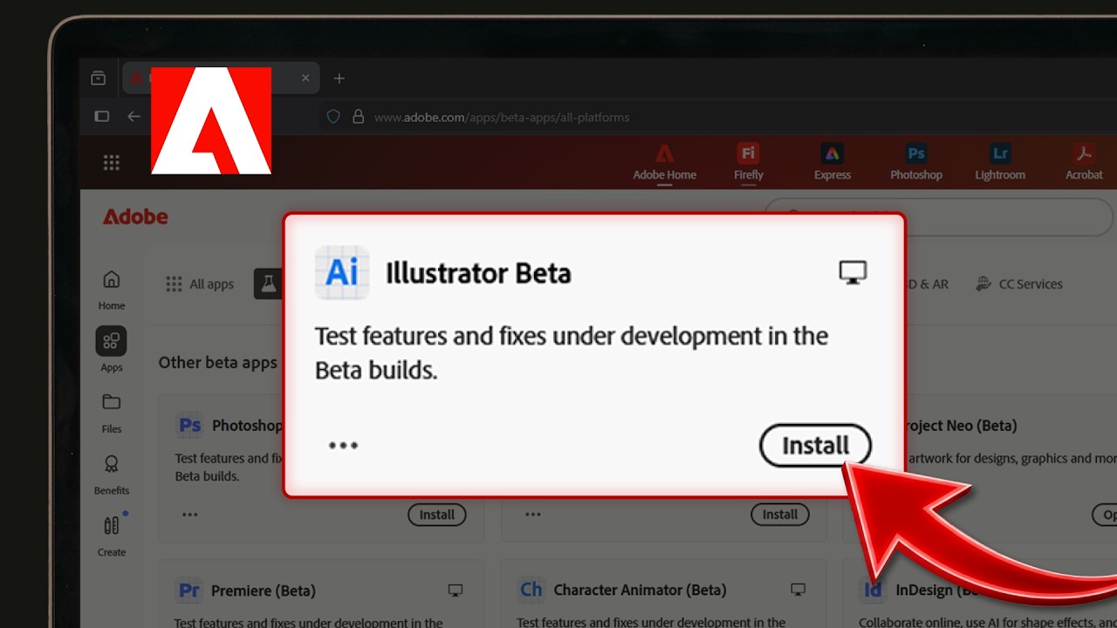Click the Photoshop Ps beta app icon

click(189, 426)
